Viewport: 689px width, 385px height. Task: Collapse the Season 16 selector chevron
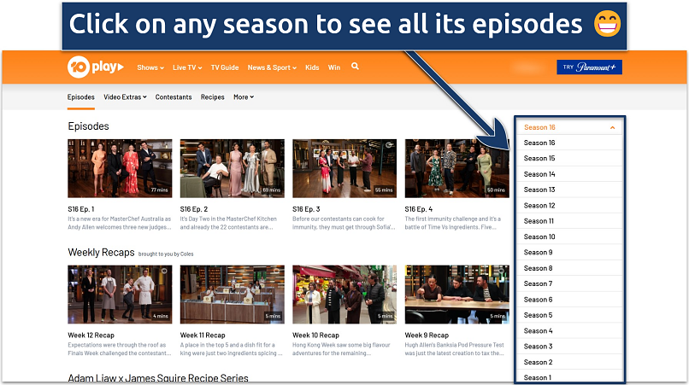(612, 128)
